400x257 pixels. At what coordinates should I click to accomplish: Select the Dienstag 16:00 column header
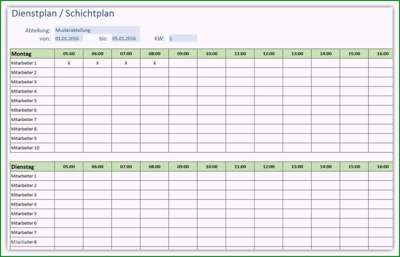click(x=381, y=167)
